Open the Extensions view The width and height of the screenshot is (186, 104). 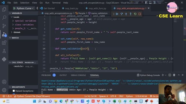click(x=4, y=43)
